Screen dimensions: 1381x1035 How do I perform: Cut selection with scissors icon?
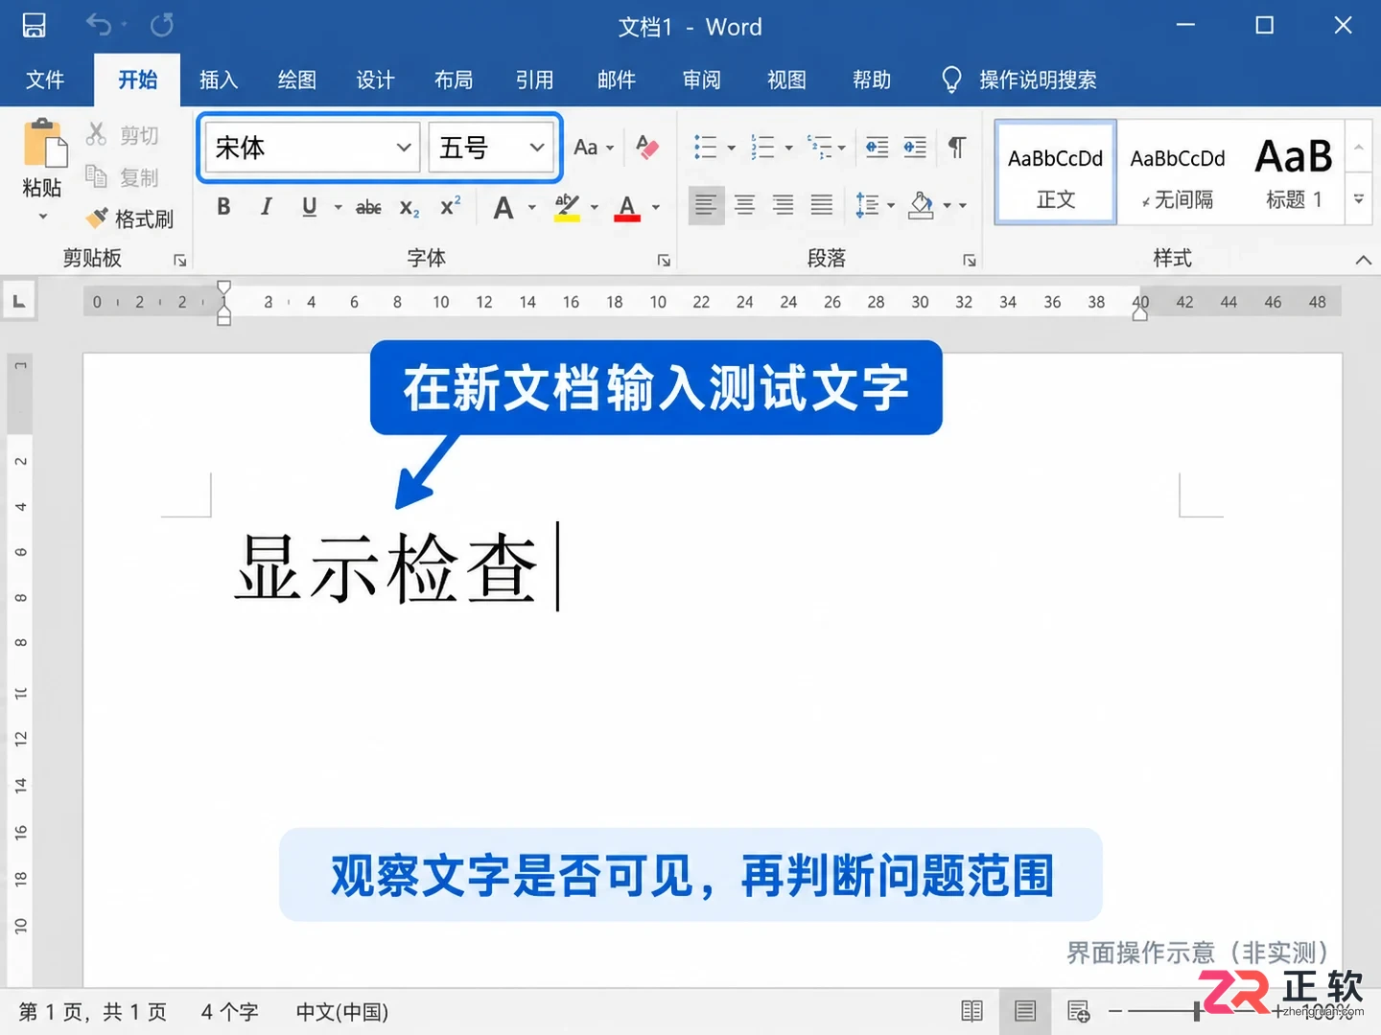(96, 134)
